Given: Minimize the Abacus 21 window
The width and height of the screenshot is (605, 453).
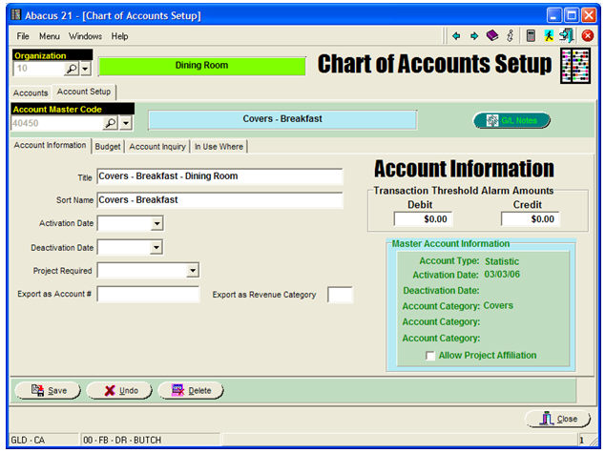Looking at the screenshot, I should (554, 15).
